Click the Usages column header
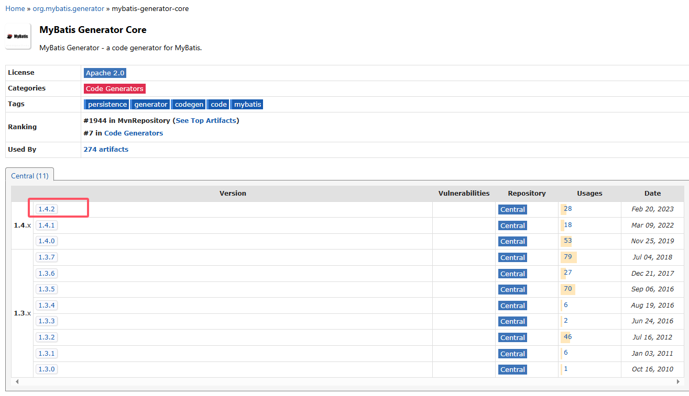This screenshot has height=396, width=689. [x=589, y=193]
